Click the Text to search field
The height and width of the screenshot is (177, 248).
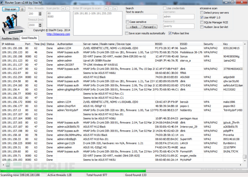pos(142,17)
